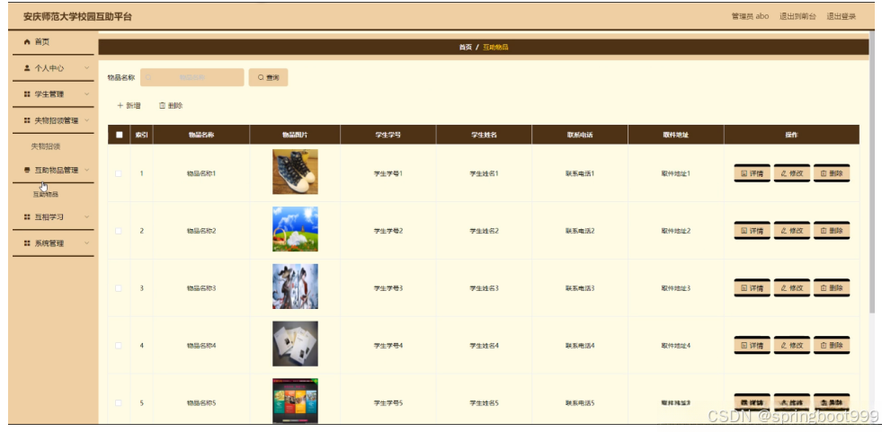Click 管理员 abo user label
This screenshot has width=882, height=432.
click(750, 16)
